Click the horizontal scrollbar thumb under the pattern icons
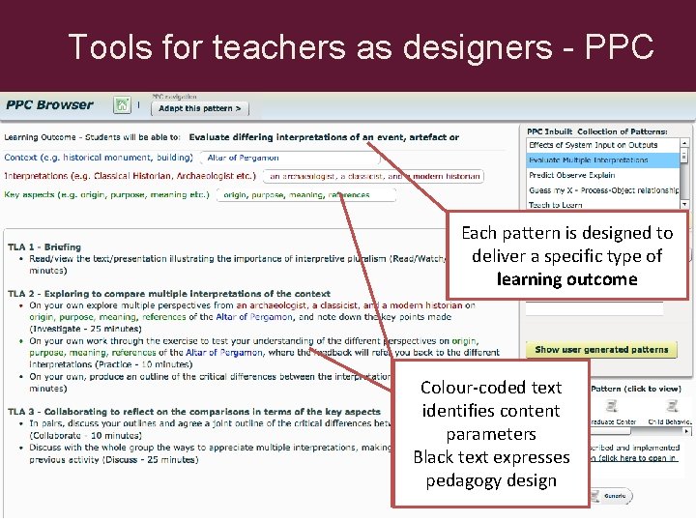This screenshot has height=522, width=696. pyautogui.click(x=610, y=431)
